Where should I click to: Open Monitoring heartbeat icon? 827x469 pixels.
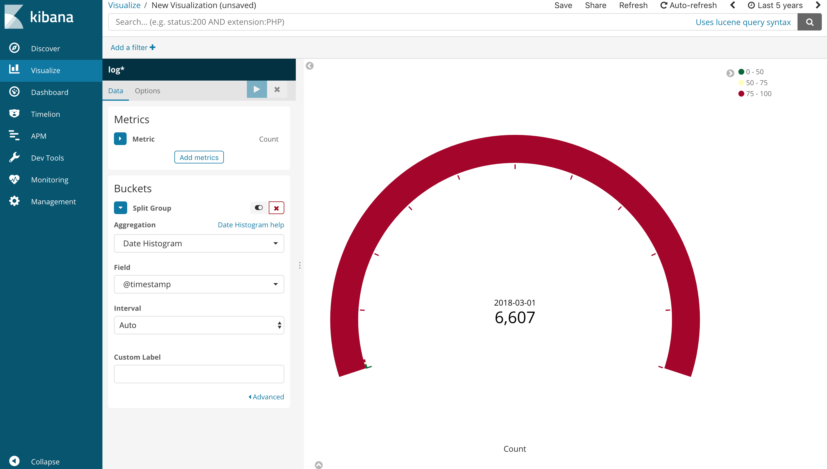[x=14, y=180]
